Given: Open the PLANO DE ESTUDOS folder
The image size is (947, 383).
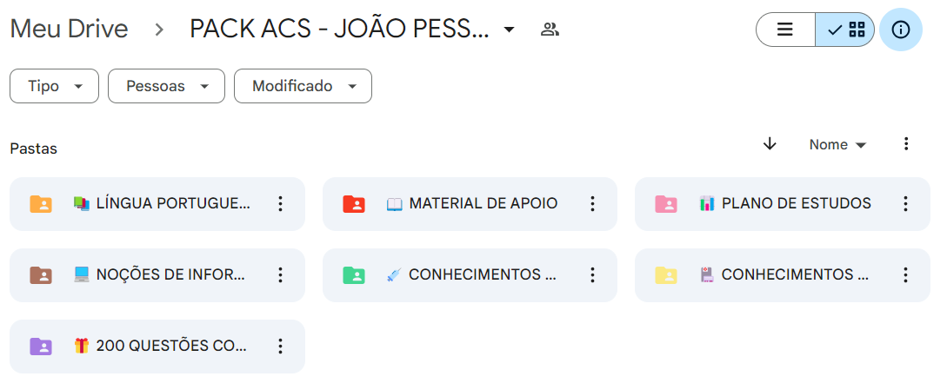Looking at the screenshot, I should 796,204.
